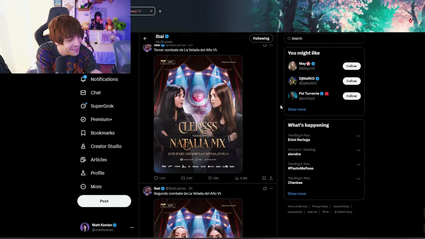Open Ibai avatar on Segundo combate post
Viewport: 425px width, 239px height.
(147, 191)
